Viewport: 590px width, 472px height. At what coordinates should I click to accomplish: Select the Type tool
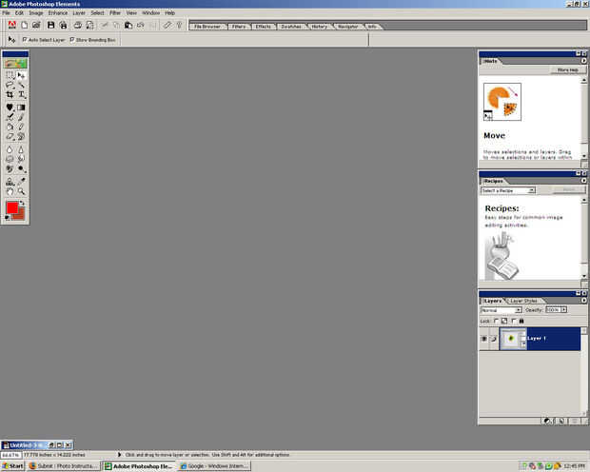pyautogui.click(x=21, y=95)
